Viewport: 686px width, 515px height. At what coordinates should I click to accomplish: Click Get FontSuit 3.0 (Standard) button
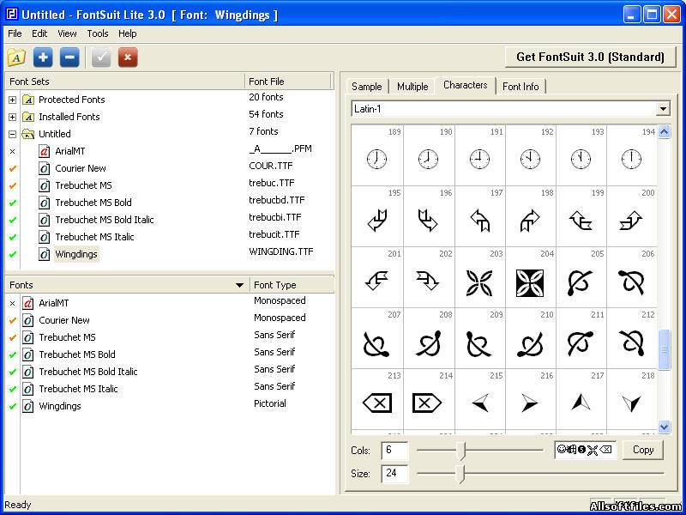(590, 57)
